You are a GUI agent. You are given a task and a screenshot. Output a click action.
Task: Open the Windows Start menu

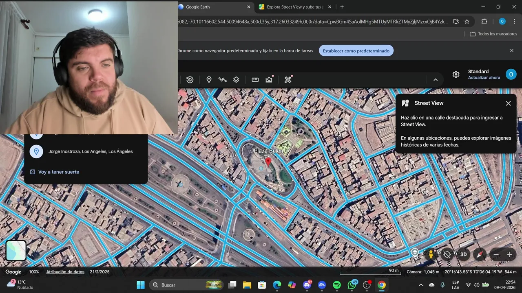tap(141, 285)
